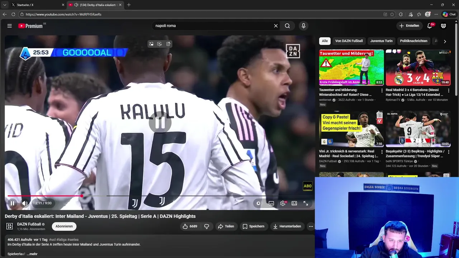The image size is (459, 258).
Task: Clear the search text with the X
Action: tap(276, 26)
